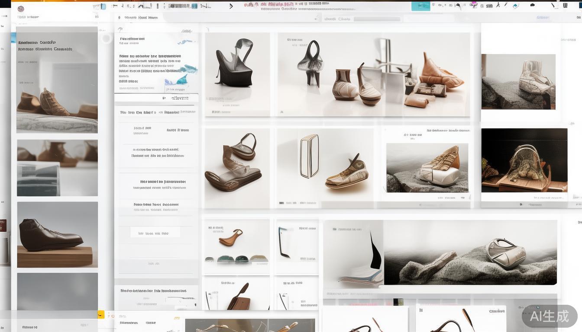Click the pink flower icon in top toolbar
The image size is (582, 332).
[473, 5]
